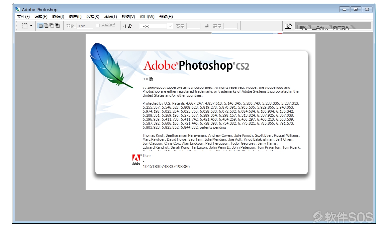Click the serial number 1045183074833749 8386 text
Screen dimensions: 379x227
pos(166,167)
